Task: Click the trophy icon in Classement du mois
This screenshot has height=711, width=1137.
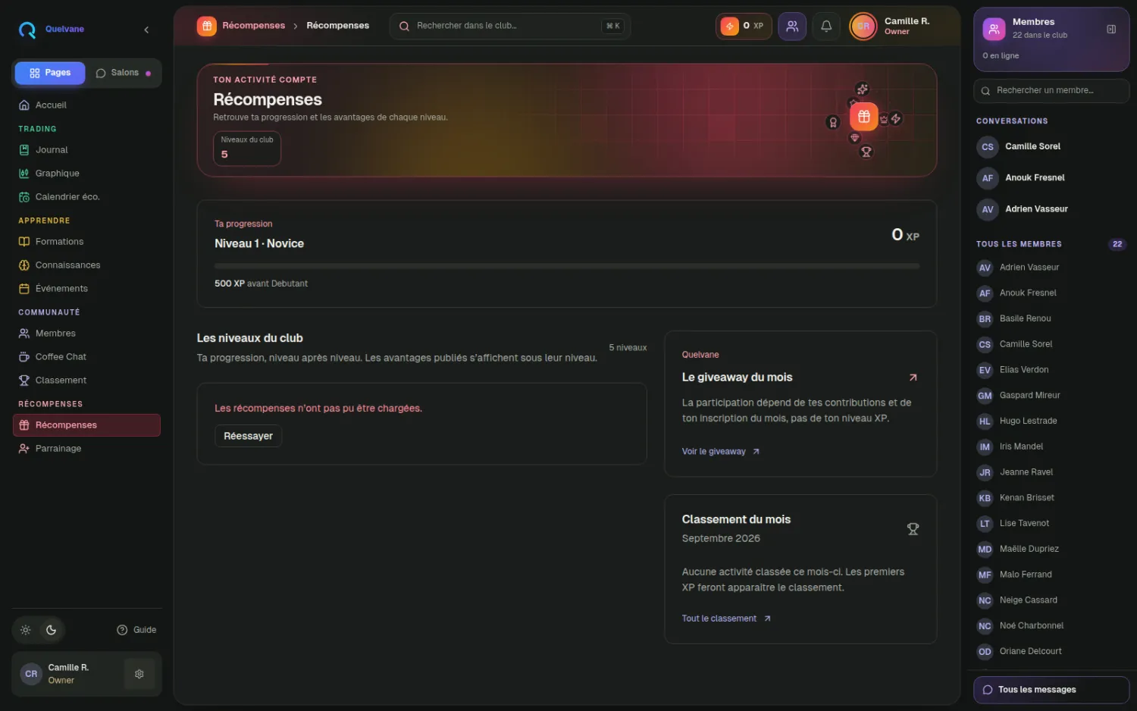Action: click(913, 529)
